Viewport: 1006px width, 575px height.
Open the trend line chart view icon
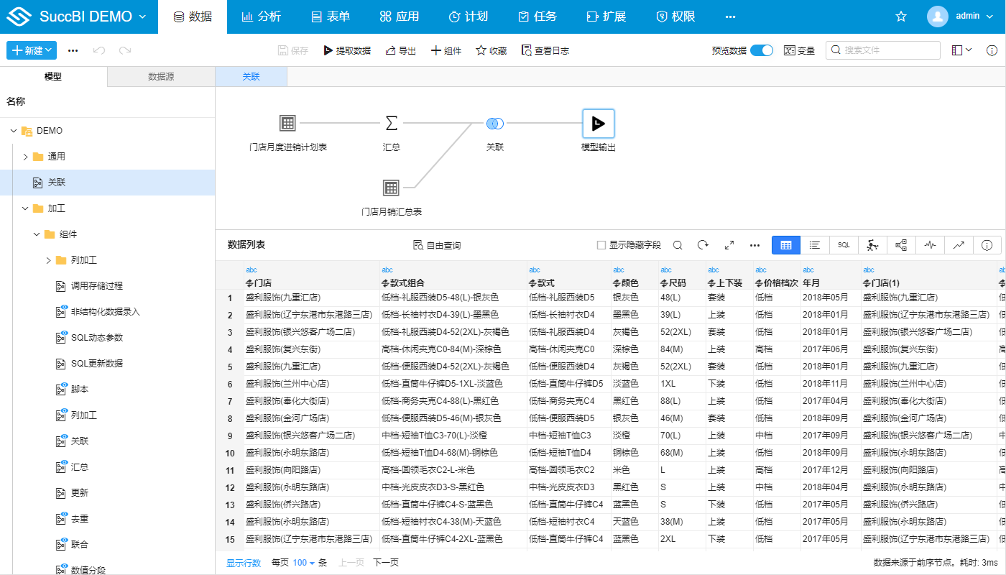coord(959,245)
